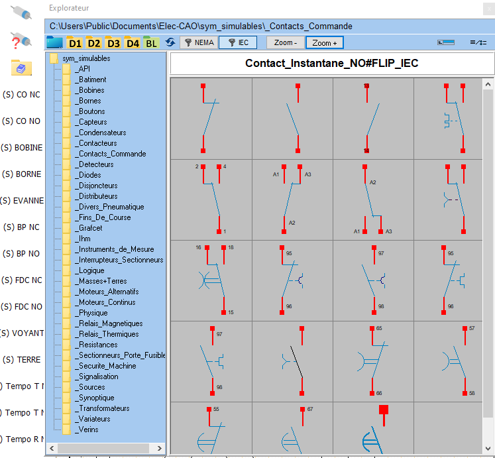Click the top cable connector icon

click(21, 13)
